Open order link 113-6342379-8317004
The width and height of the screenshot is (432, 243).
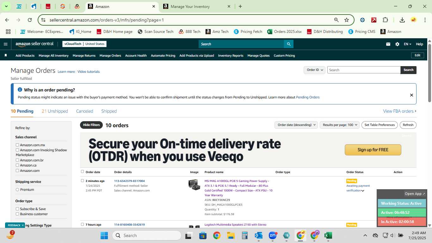coord(129,181)
